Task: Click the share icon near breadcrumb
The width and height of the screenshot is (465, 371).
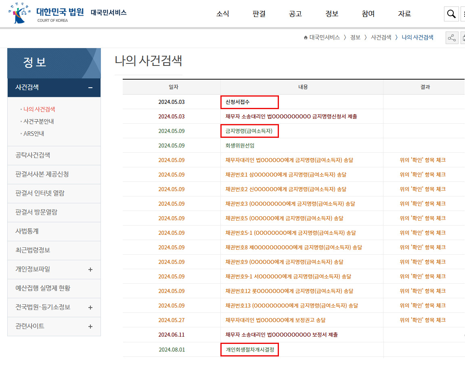Action: pyautogui.click(x=452, y=38)
